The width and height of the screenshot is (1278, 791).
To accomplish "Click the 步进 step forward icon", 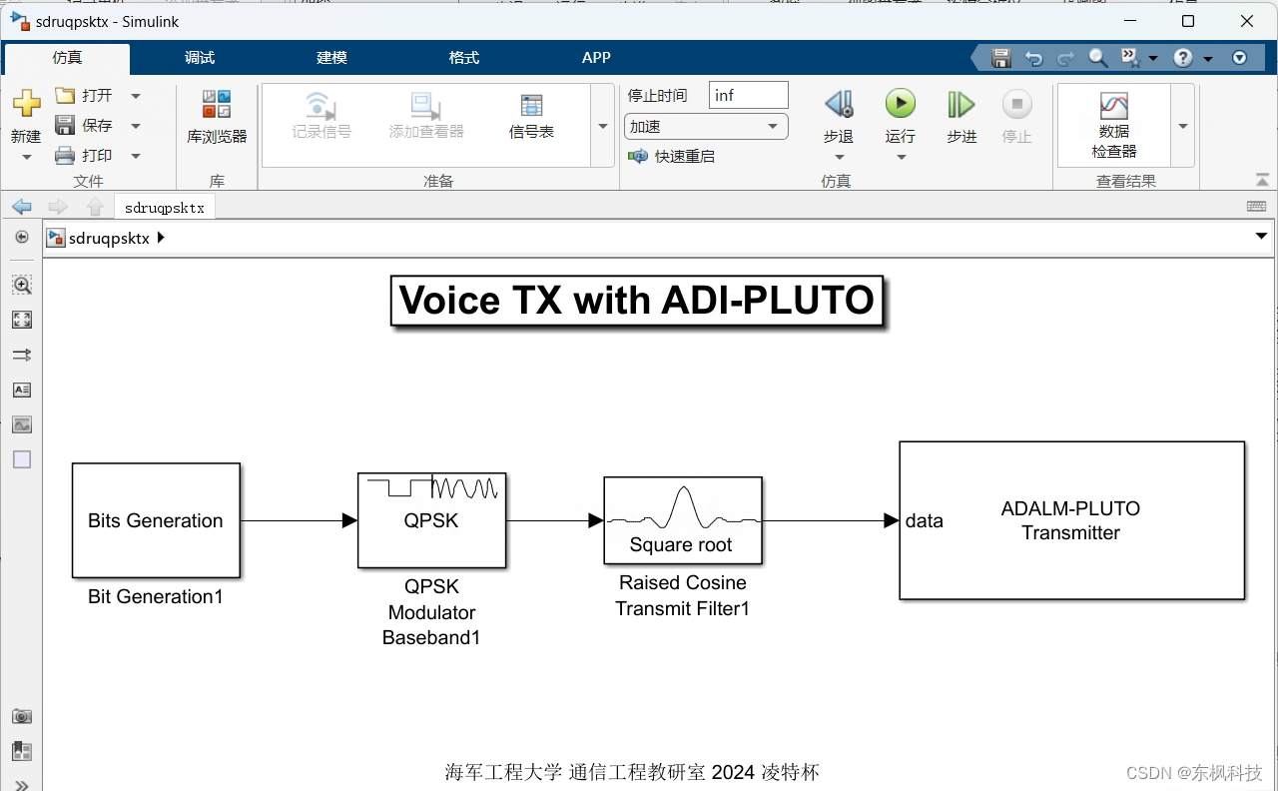I will coord(961,104).
